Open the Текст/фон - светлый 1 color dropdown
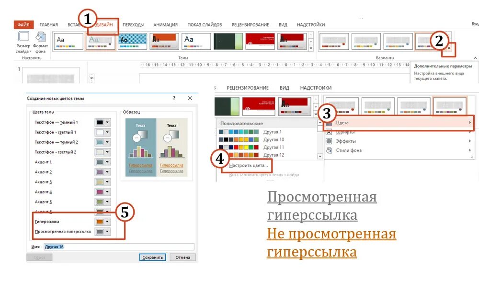 (x=107, y=132)
